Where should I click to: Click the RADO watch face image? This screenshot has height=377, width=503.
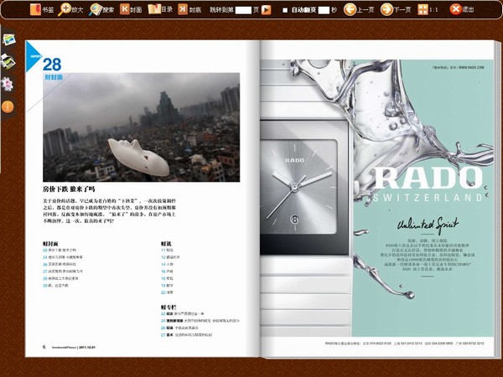click(298, 187)
